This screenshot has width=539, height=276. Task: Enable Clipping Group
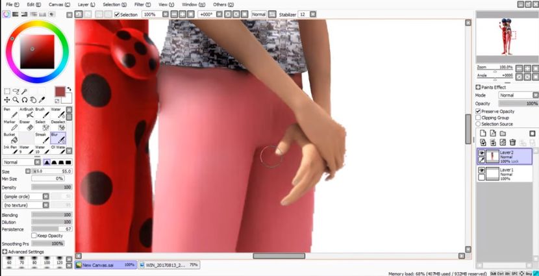[478, 118]
